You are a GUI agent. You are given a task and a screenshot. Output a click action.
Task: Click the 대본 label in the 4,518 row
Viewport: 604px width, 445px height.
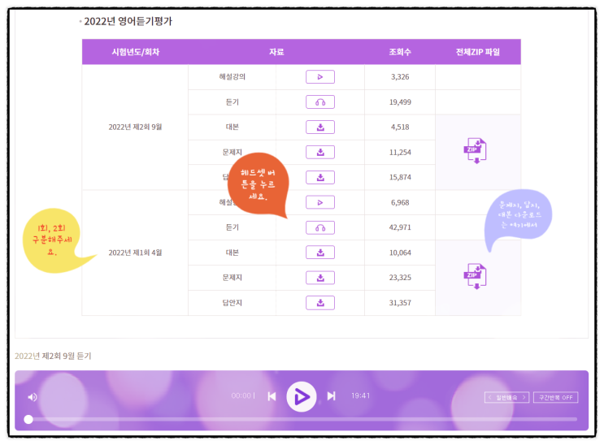tap(232, 127)
